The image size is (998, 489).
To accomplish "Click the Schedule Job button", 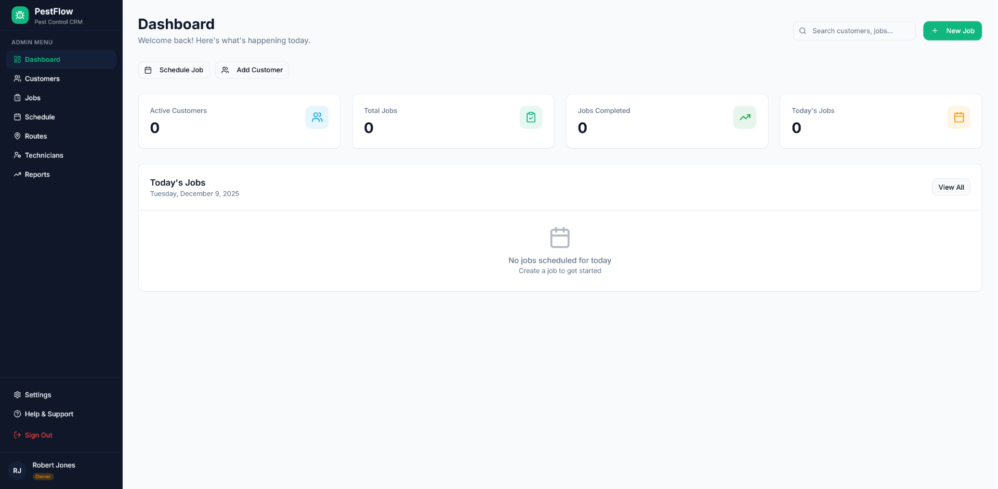I will click(x=174, y=70).
